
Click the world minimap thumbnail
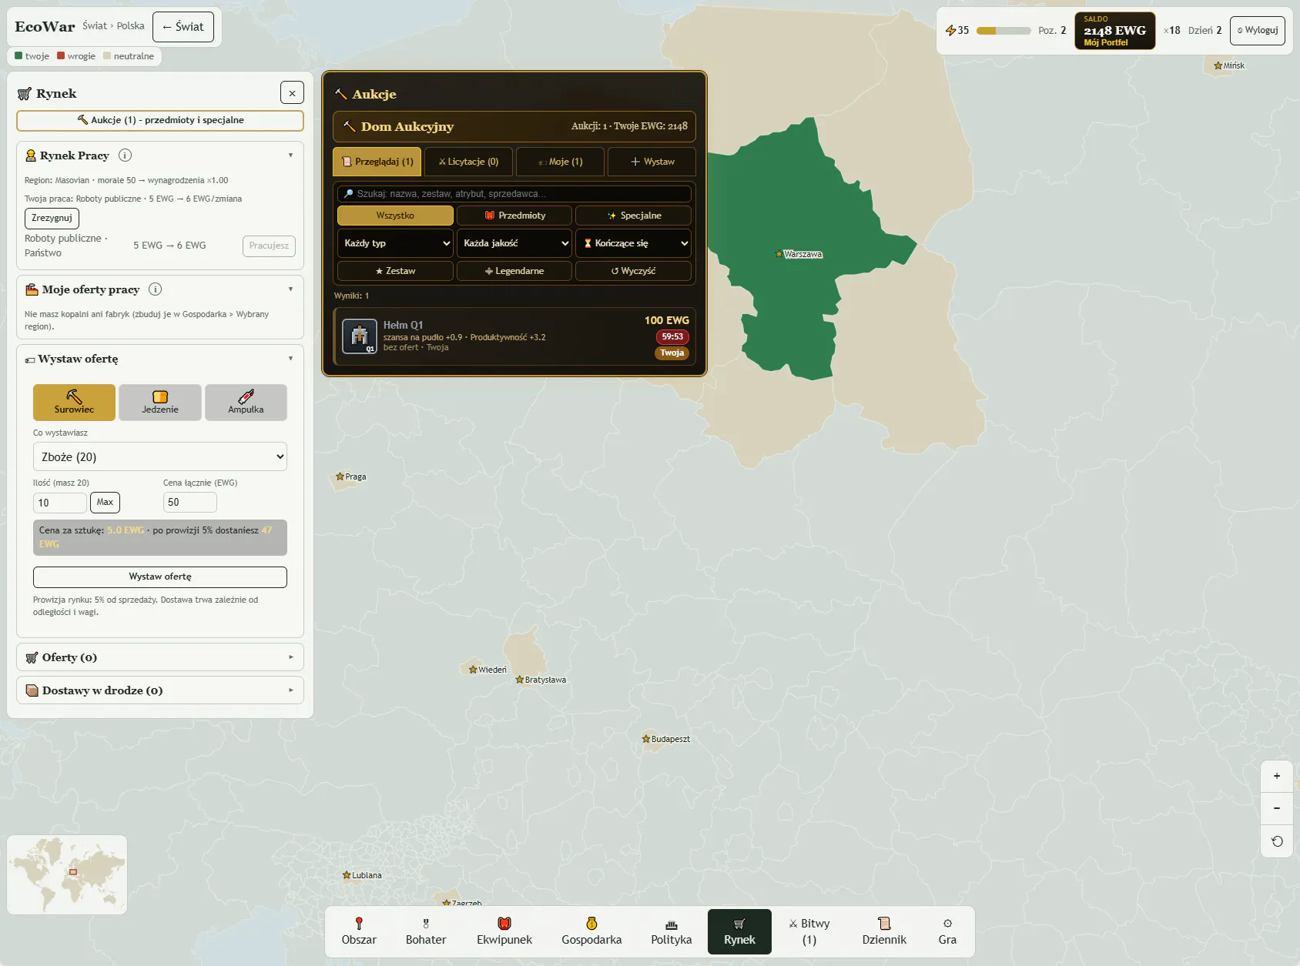67,874
